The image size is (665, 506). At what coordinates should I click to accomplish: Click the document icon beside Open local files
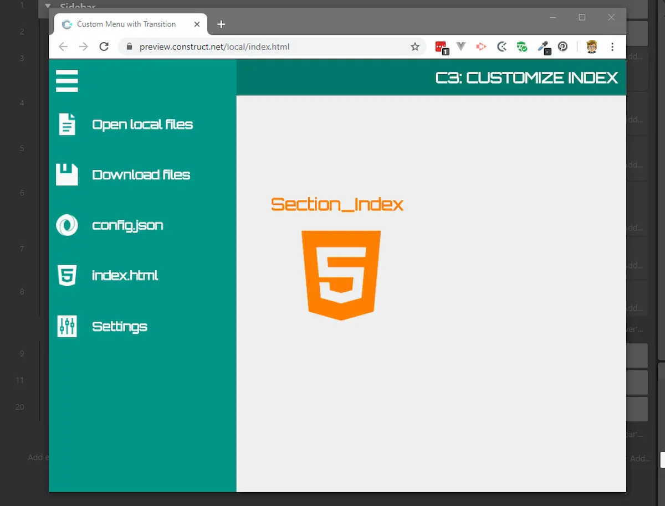point(67,124)
